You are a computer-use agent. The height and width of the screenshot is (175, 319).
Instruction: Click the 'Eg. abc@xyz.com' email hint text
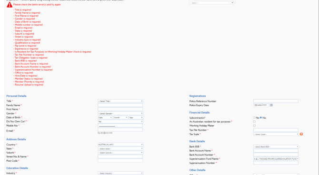(x=105, y=133)
